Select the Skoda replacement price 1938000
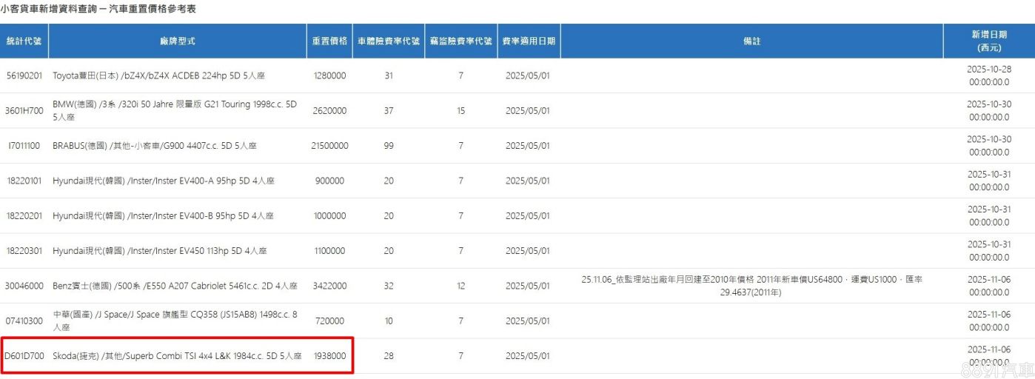Screen dimensions: 1035x379 coord(329,356)
